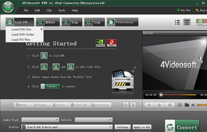
Task: Click the load DVD icon in step 1
Action: [x=44, y=55]
